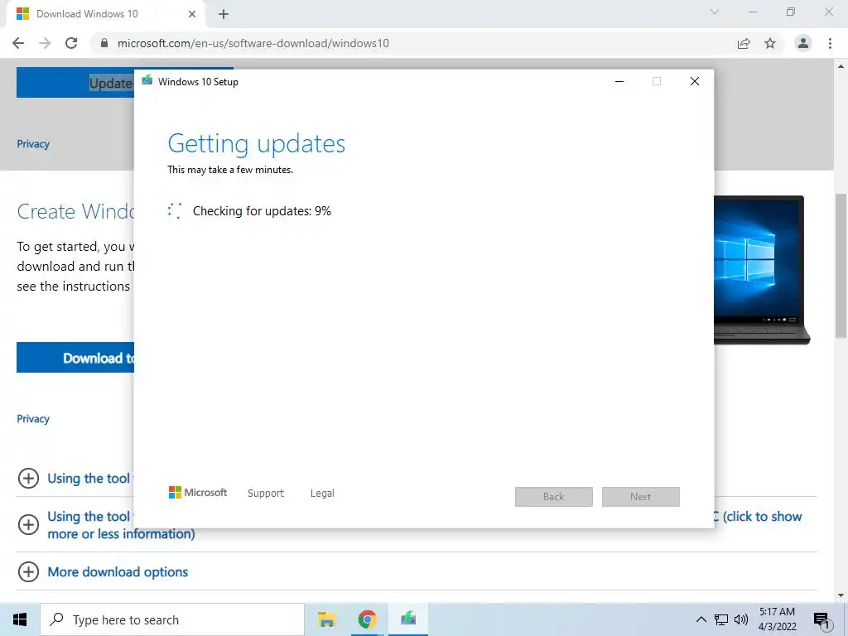
Task: Open File Explorer from the taskbar
Action: pyautogui.click(x=326, y=619)
